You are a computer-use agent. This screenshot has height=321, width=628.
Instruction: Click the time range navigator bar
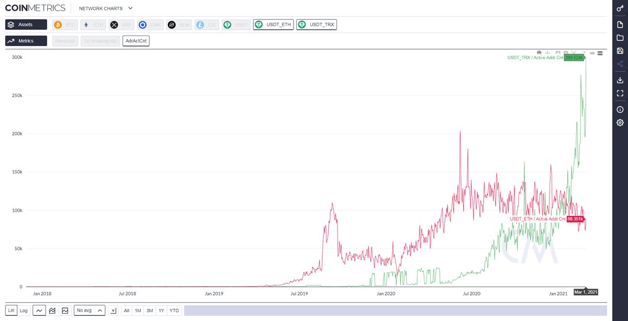pyautogui.click(x=395, y=310)
